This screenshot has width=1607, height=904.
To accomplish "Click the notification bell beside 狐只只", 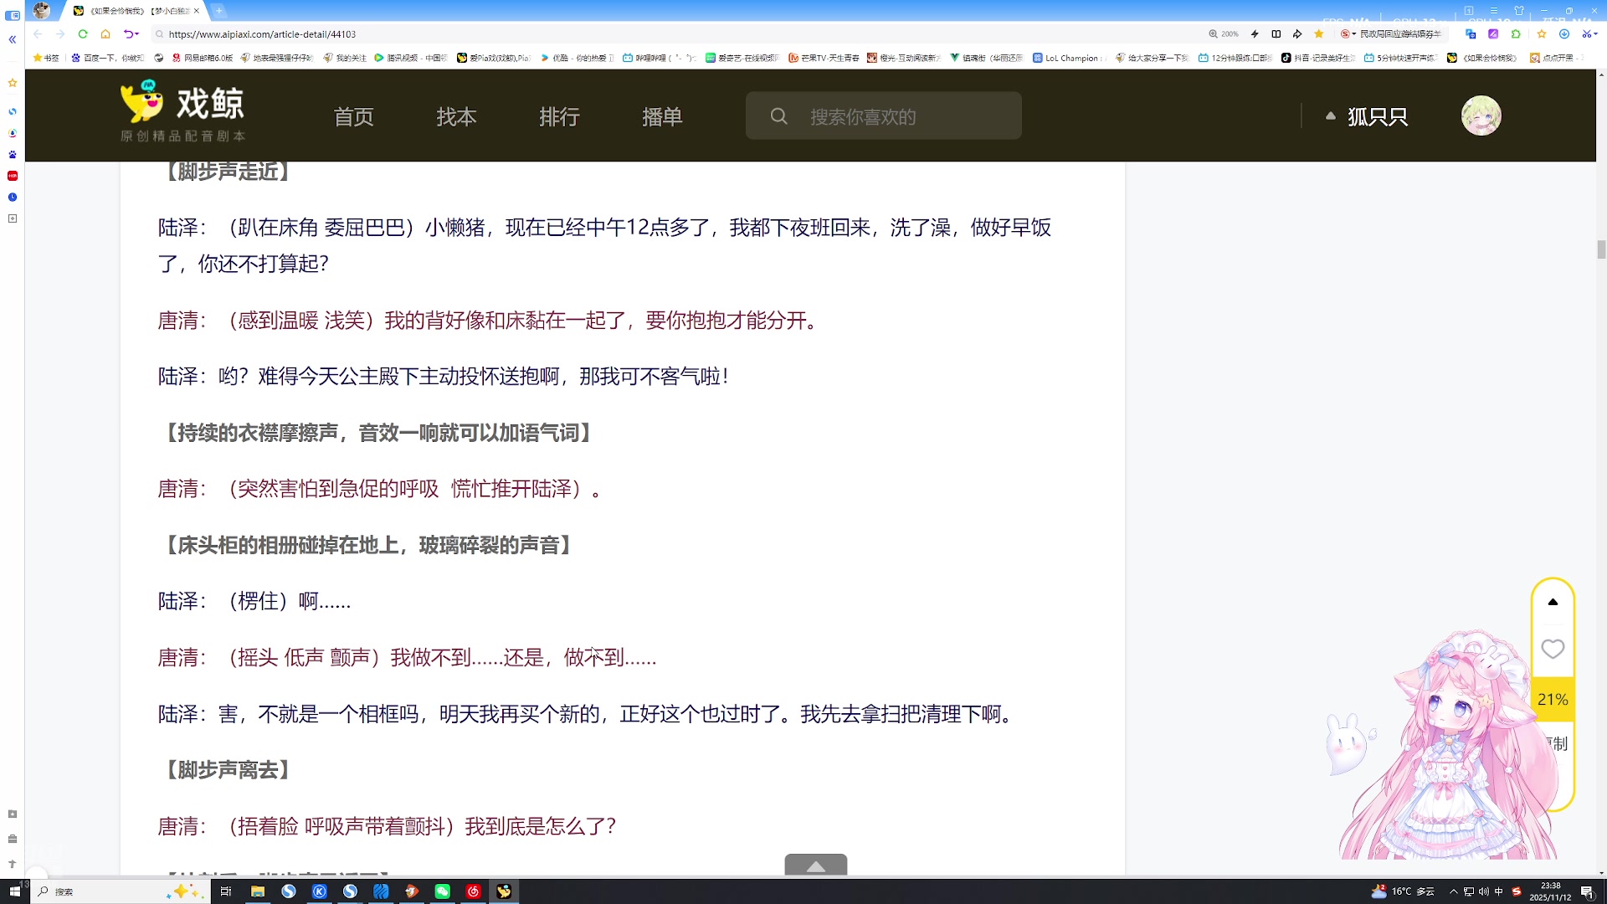I will click(1331, 116).
